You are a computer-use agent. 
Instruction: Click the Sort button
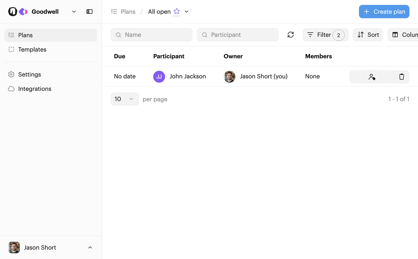click(368, 35)
